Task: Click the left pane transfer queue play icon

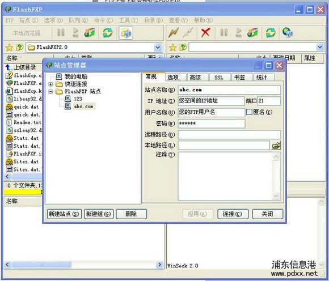Action: tap(75, 32)
